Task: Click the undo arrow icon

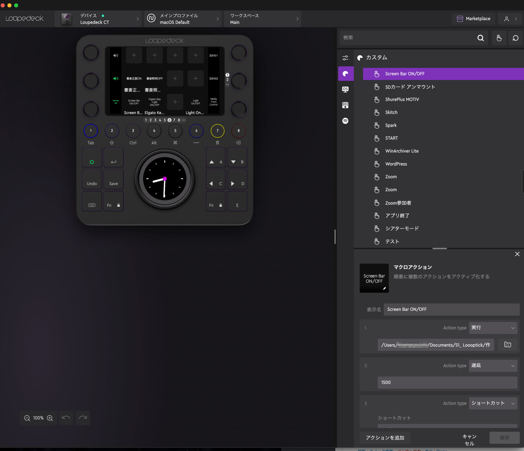Action: pyautogui.click(x=66, y=418)
